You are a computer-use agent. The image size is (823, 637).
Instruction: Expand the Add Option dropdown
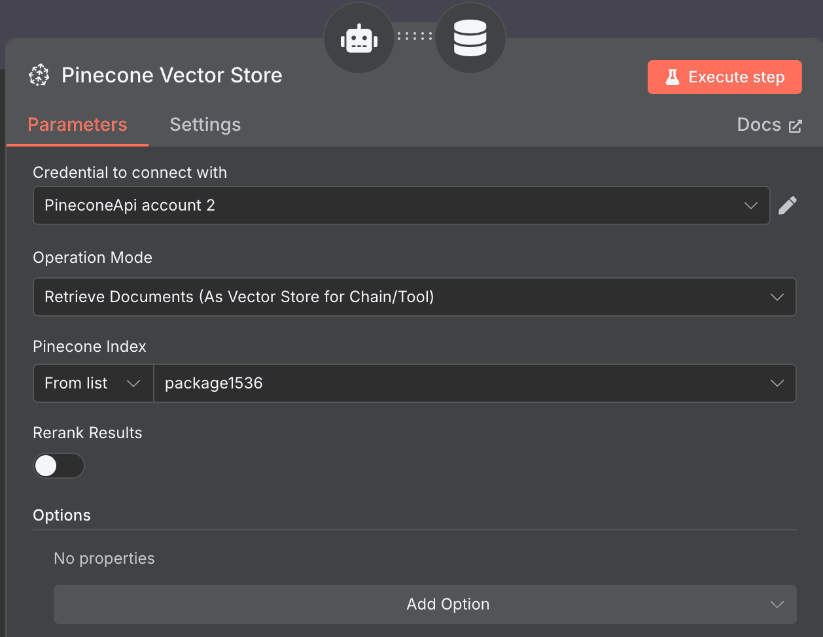point(425,604)
